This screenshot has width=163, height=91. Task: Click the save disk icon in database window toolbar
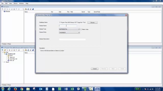14,50
